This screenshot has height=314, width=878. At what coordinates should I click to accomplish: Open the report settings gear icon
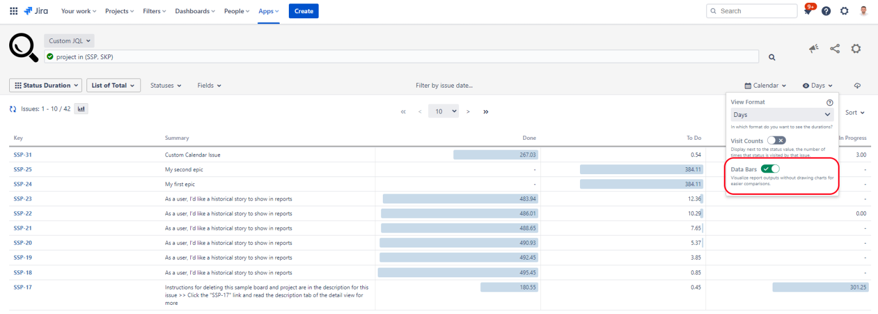(x=856, y=49)
